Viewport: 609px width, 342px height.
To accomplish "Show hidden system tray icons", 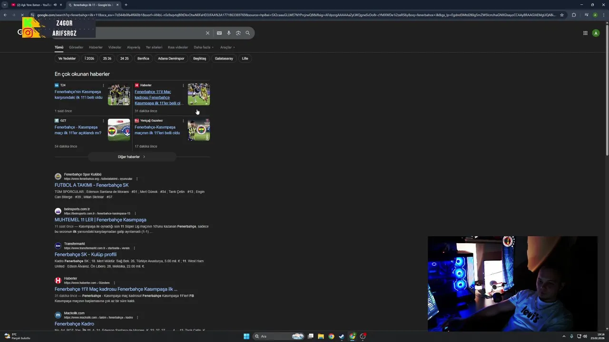I will (x=564, y=336).
